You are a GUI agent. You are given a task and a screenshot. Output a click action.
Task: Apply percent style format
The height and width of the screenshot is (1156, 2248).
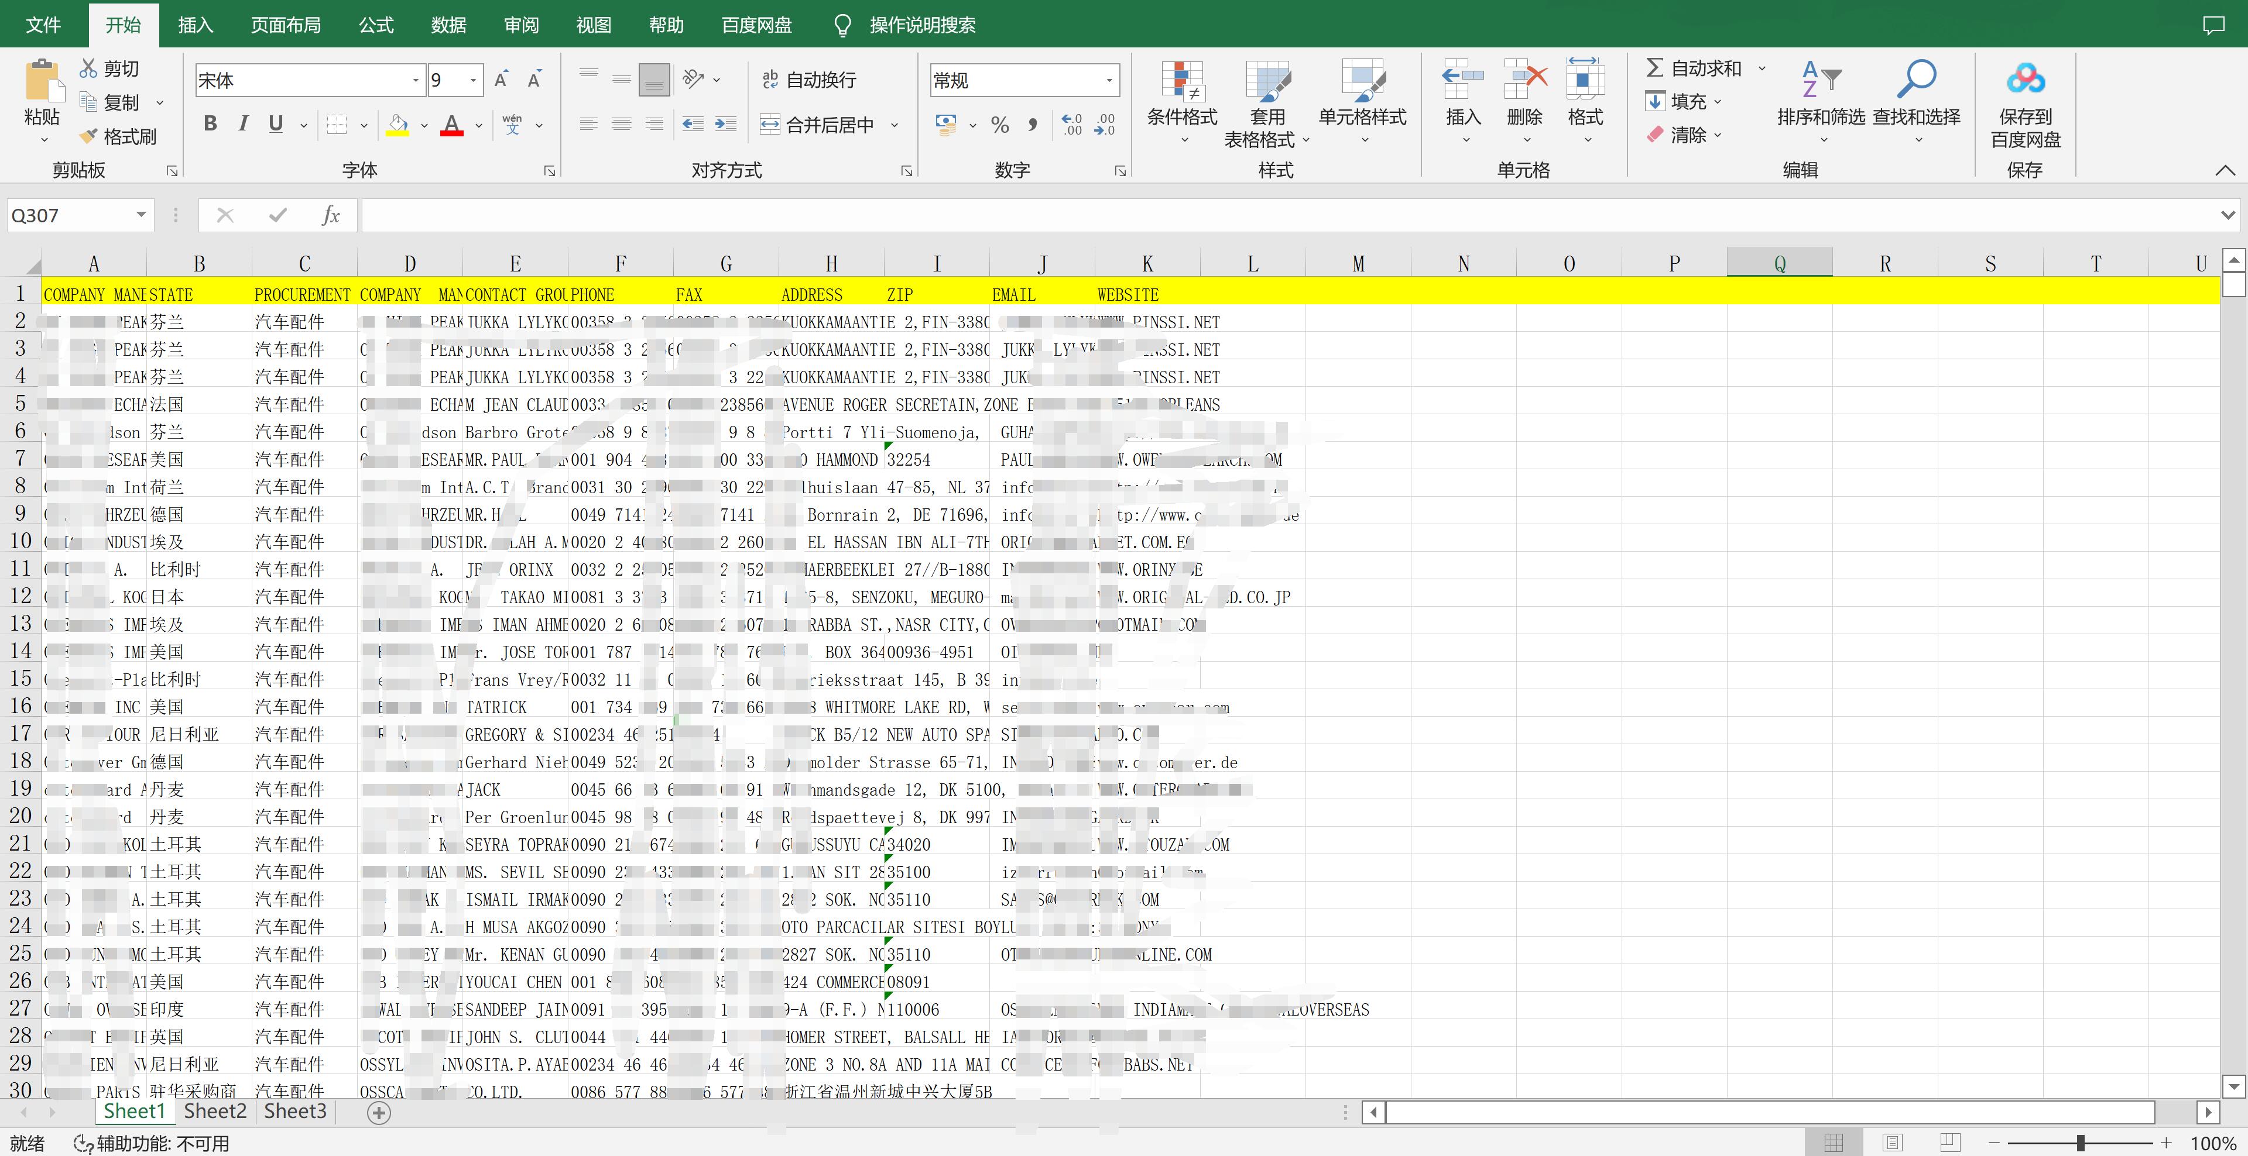point(1000,125)
